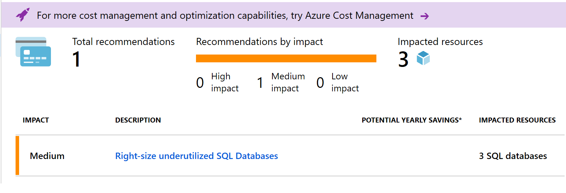Sort by IMPACTED RESOURCES column header
The image size is (566, 193).
tap(517, 120)
